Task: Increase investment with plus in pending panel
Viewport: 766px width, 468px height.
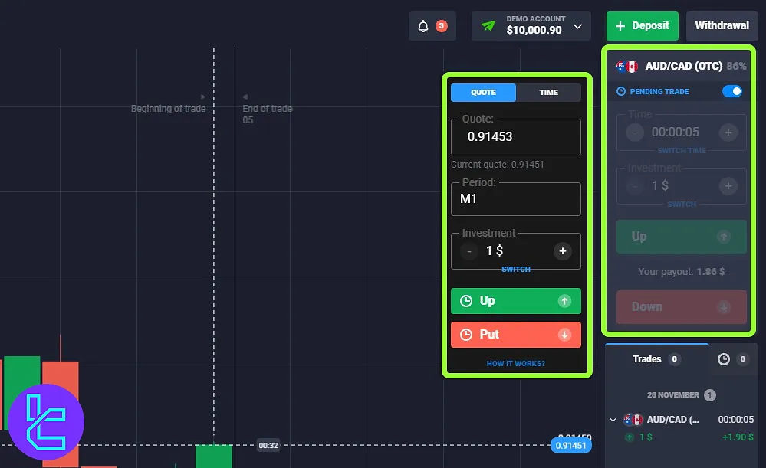Action: pyautogui.click(x=562, y=251)
